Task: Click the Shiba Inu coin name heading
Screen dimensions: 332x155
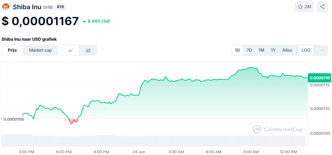Action: (x=27, y=7)
